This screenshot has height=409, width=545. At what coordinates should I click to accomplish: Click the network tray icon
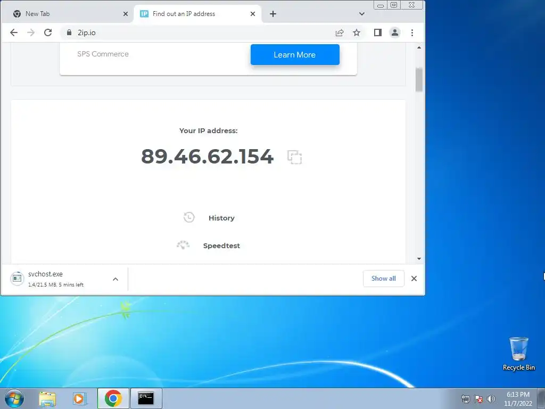pos(465,399)
